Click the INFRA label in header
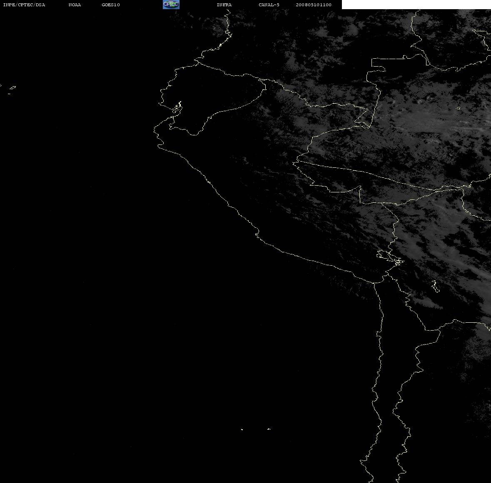This screenshot has height=483, width=491. [x=224, y=5]
